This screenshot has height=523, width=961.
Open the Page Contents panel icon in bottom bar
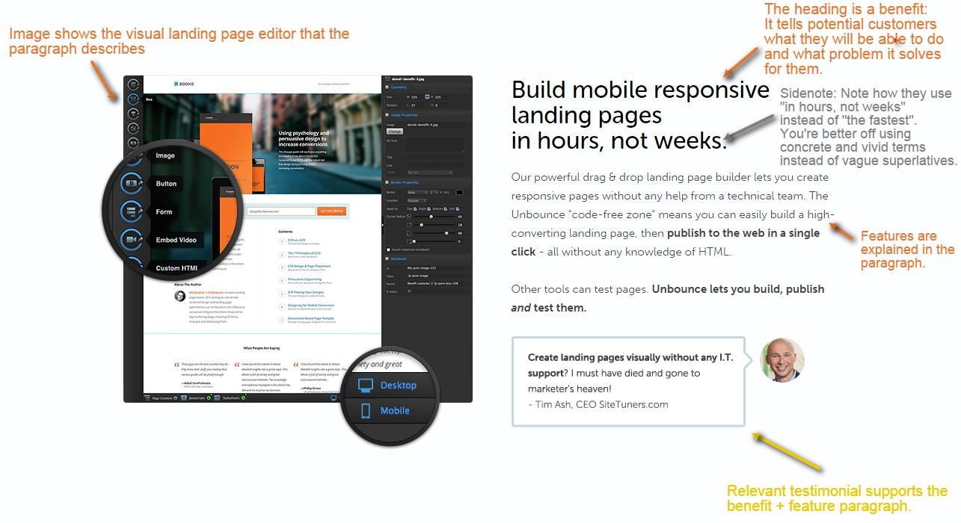[147, 398]
